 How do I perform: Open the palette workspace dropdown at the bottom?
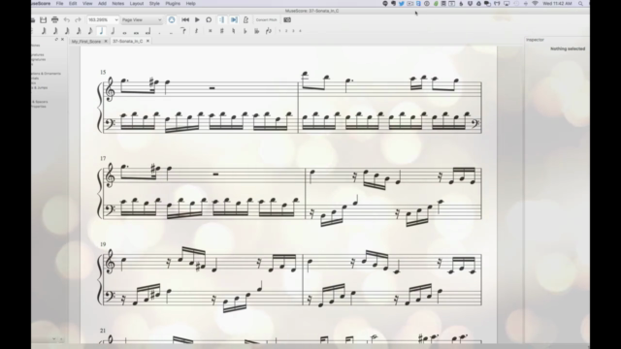click(54, 339)
